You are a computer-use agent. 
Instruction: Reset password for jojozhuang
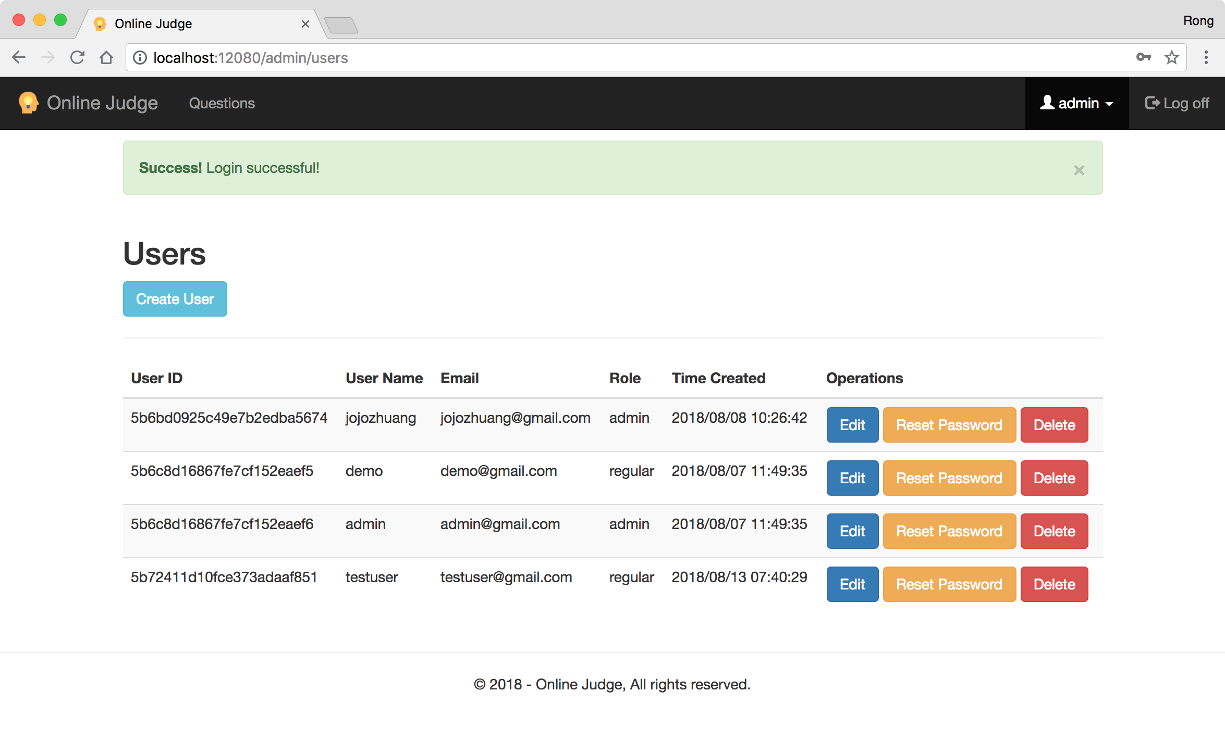(x=949, y=425)
